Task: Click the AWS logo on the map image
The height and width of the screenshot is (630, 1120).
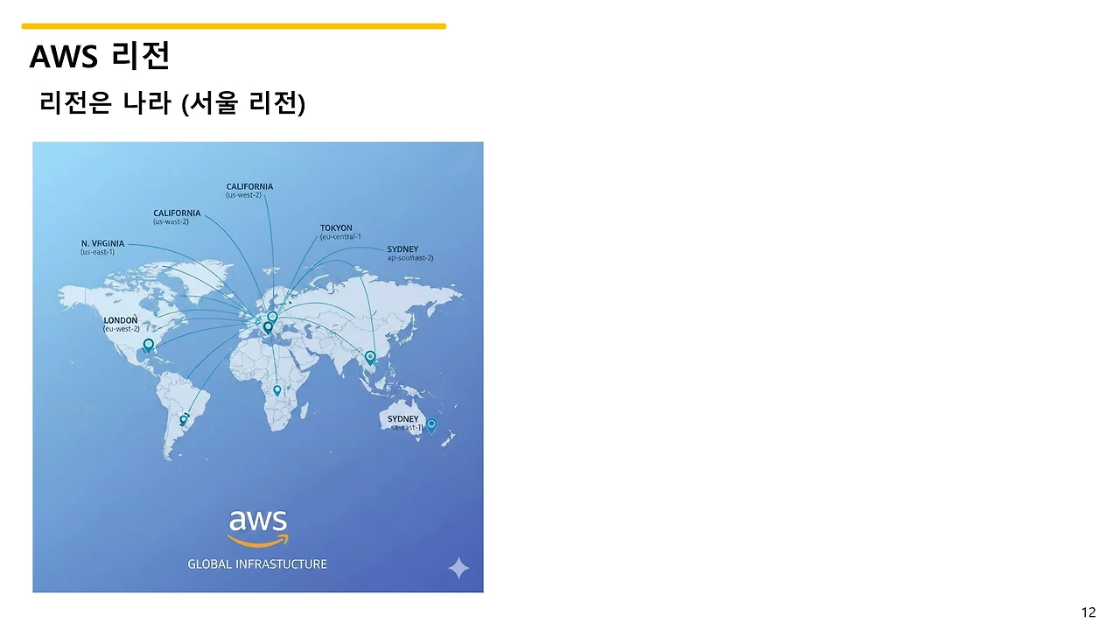Action: 257,528
